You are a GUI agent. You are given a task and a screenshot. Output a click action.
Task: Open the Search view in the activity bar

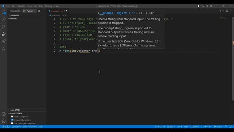coord(4,19)
